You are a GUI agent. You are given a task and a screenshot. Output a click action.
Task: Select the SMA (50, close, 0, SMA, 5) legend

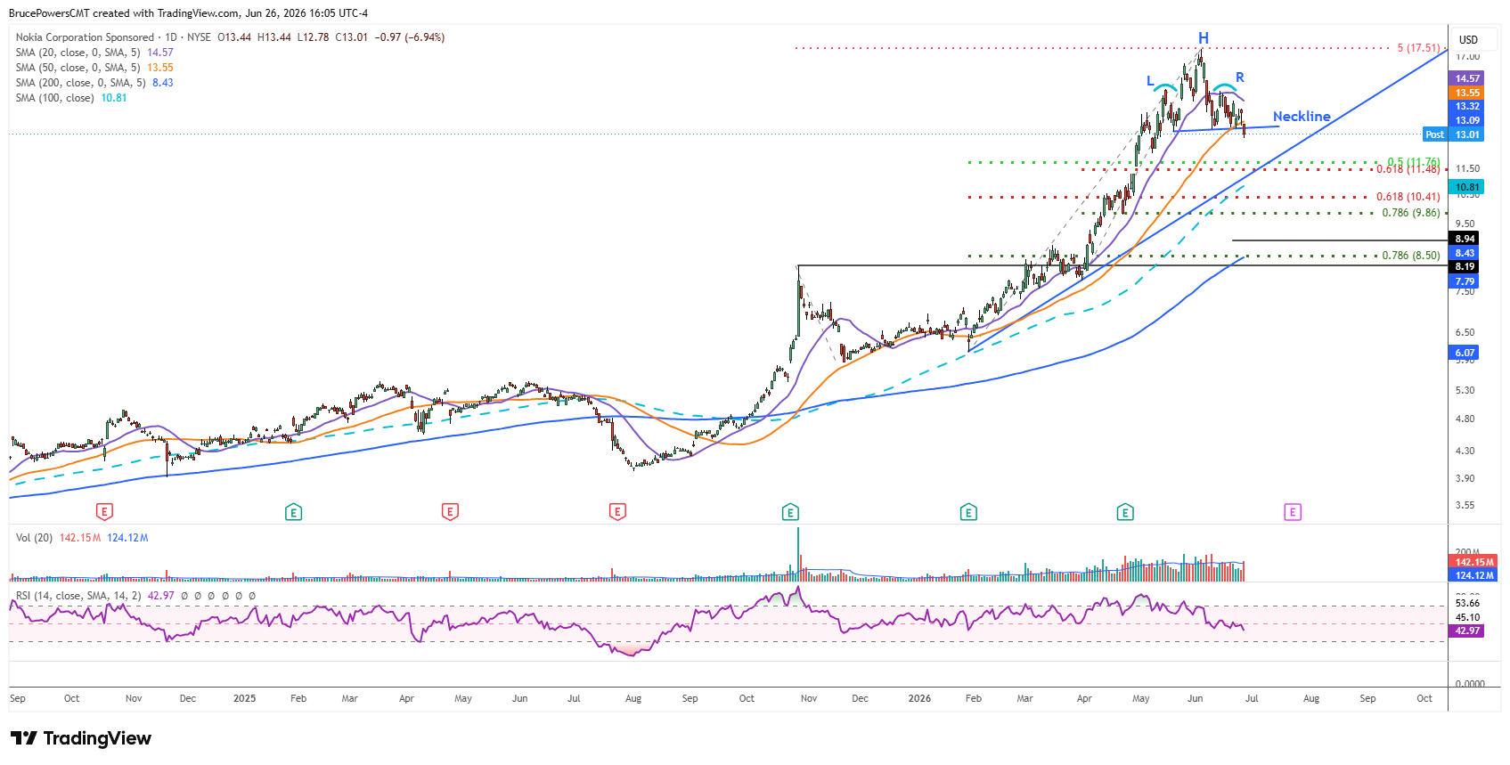click(x=78, y=68)
